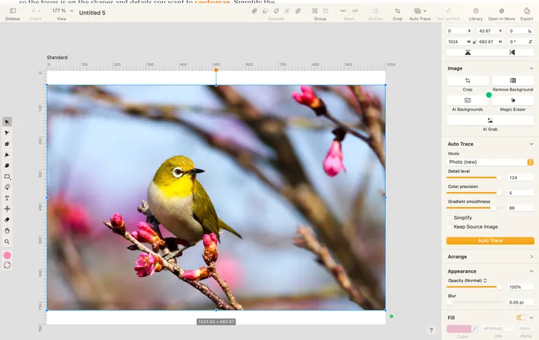This screenshot has width=539, height=340.
Task: Select the Text tool in left toolbar
Action: (x=7, y=198)
